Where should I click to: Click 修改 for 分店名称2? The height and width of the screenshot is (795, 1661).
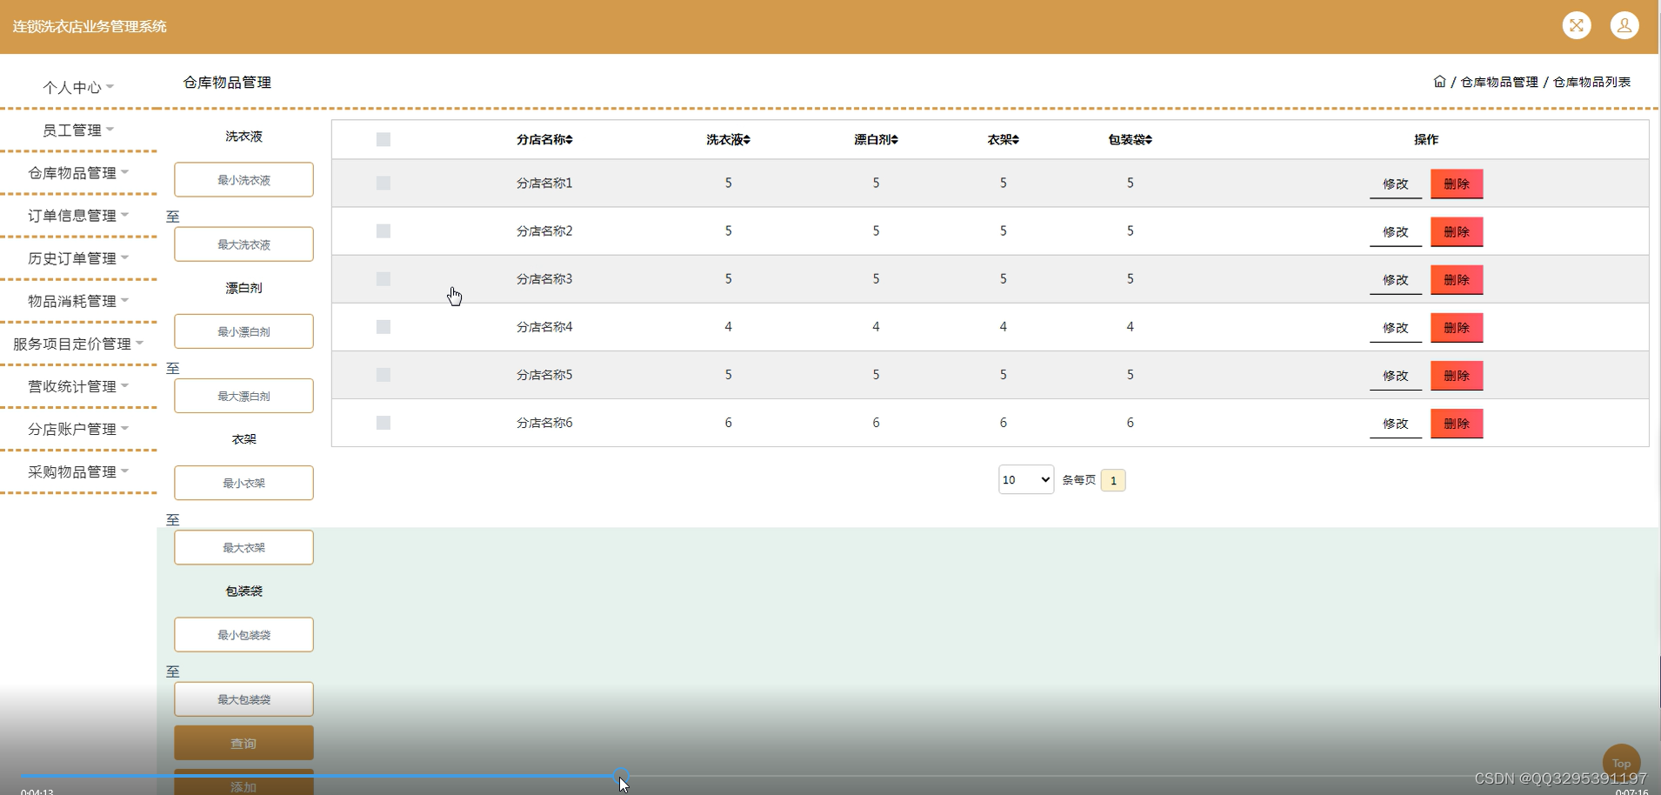(x=1395, y=231)
